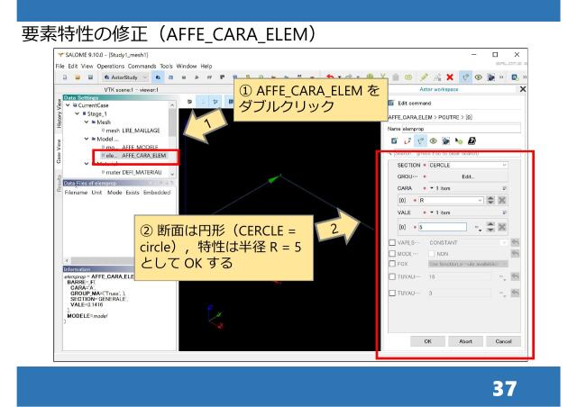The width and height of the screenshot is (577, 407).
Task: Enable the FCX checkbox
Action: coord(390,266)
